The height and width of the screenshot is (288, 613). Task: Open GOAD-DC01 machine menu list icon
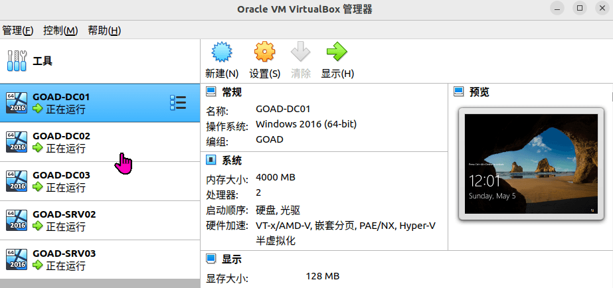[x=177, y=103]
